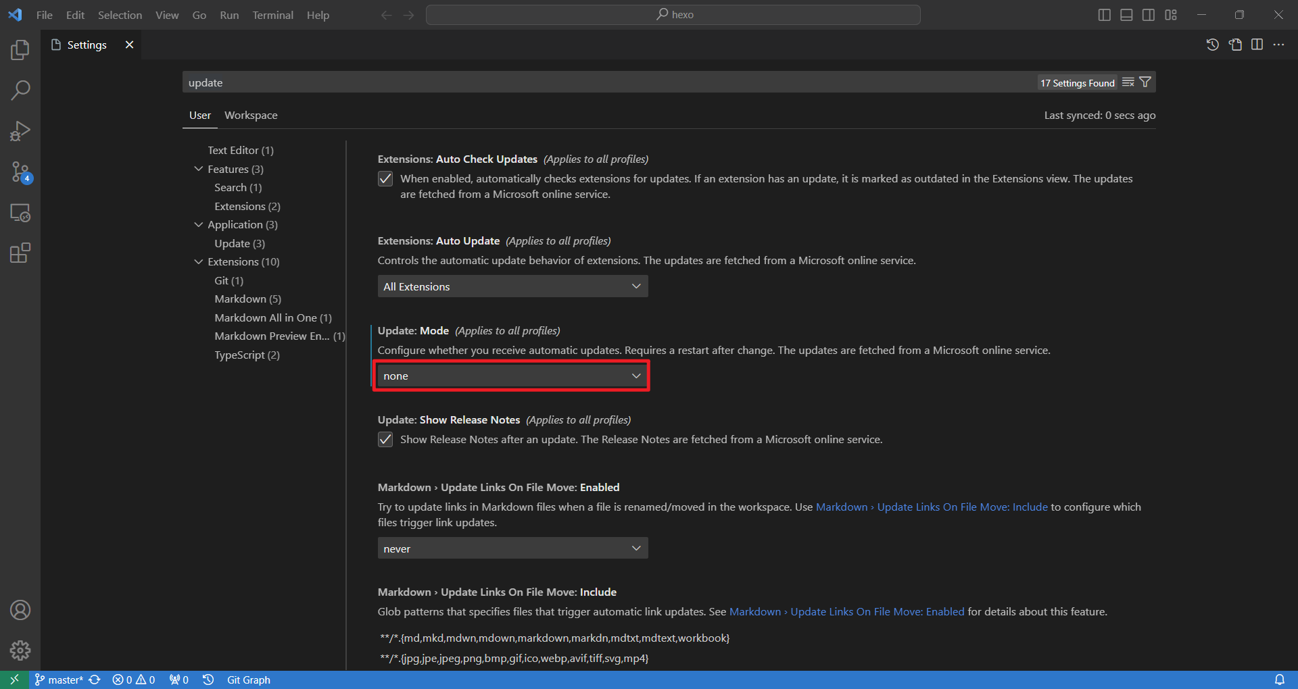
Task: Open Markdown Update Links Enabled dropdown
Action: (x=512, y=548)
